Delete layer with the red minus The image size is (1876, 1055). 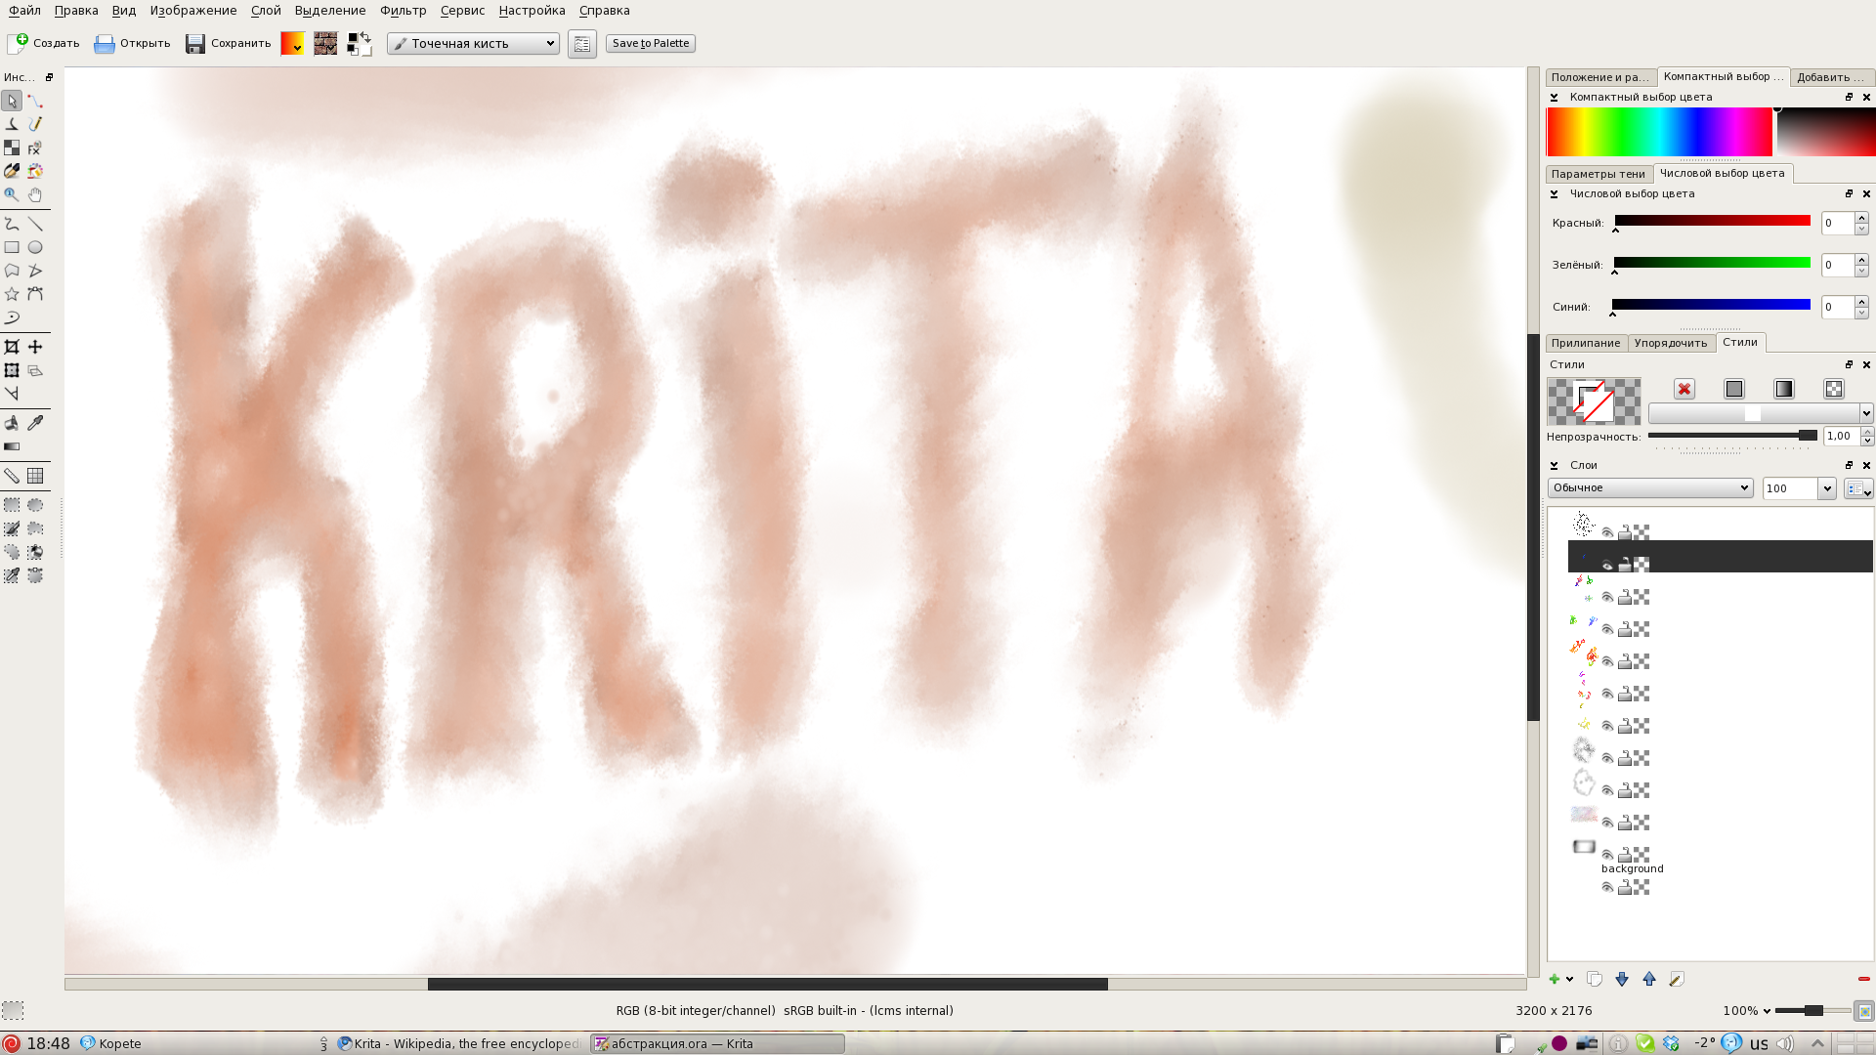click(1863, 979)
